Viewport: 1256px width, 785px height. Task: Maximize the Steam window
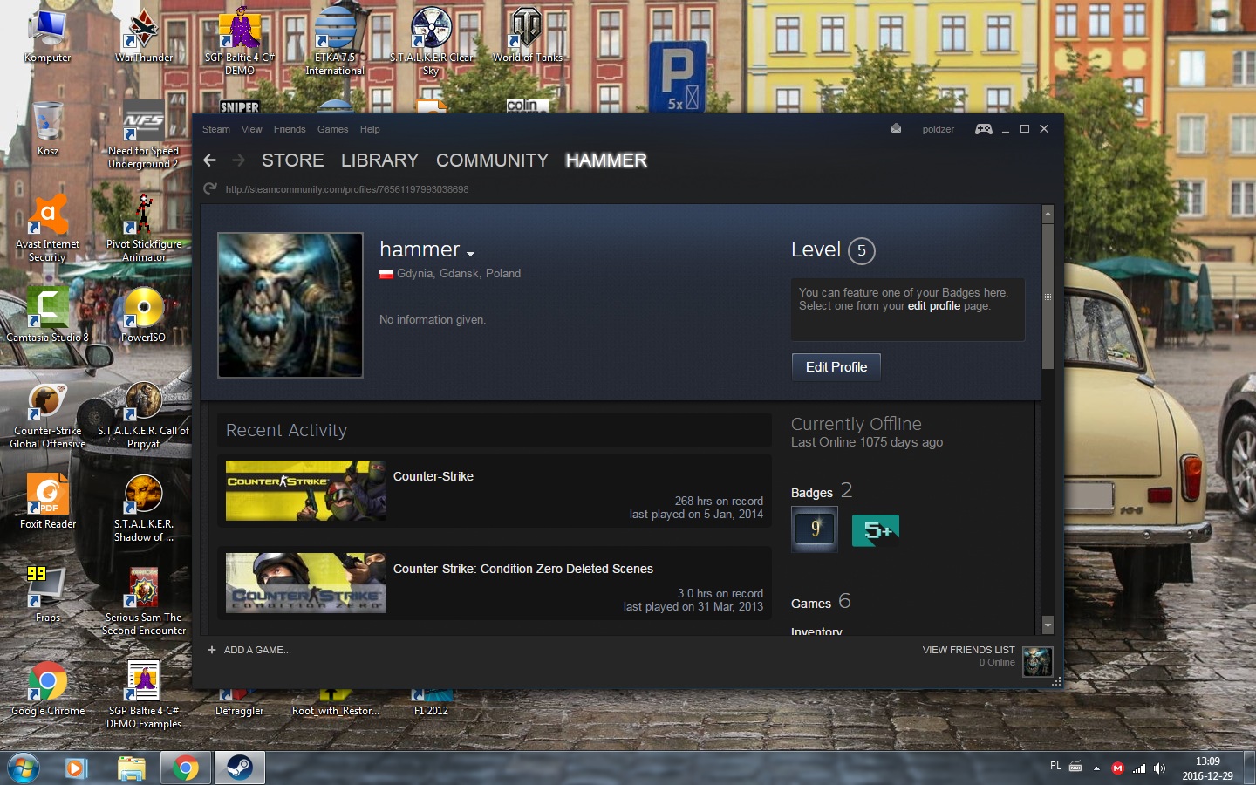1025,129
